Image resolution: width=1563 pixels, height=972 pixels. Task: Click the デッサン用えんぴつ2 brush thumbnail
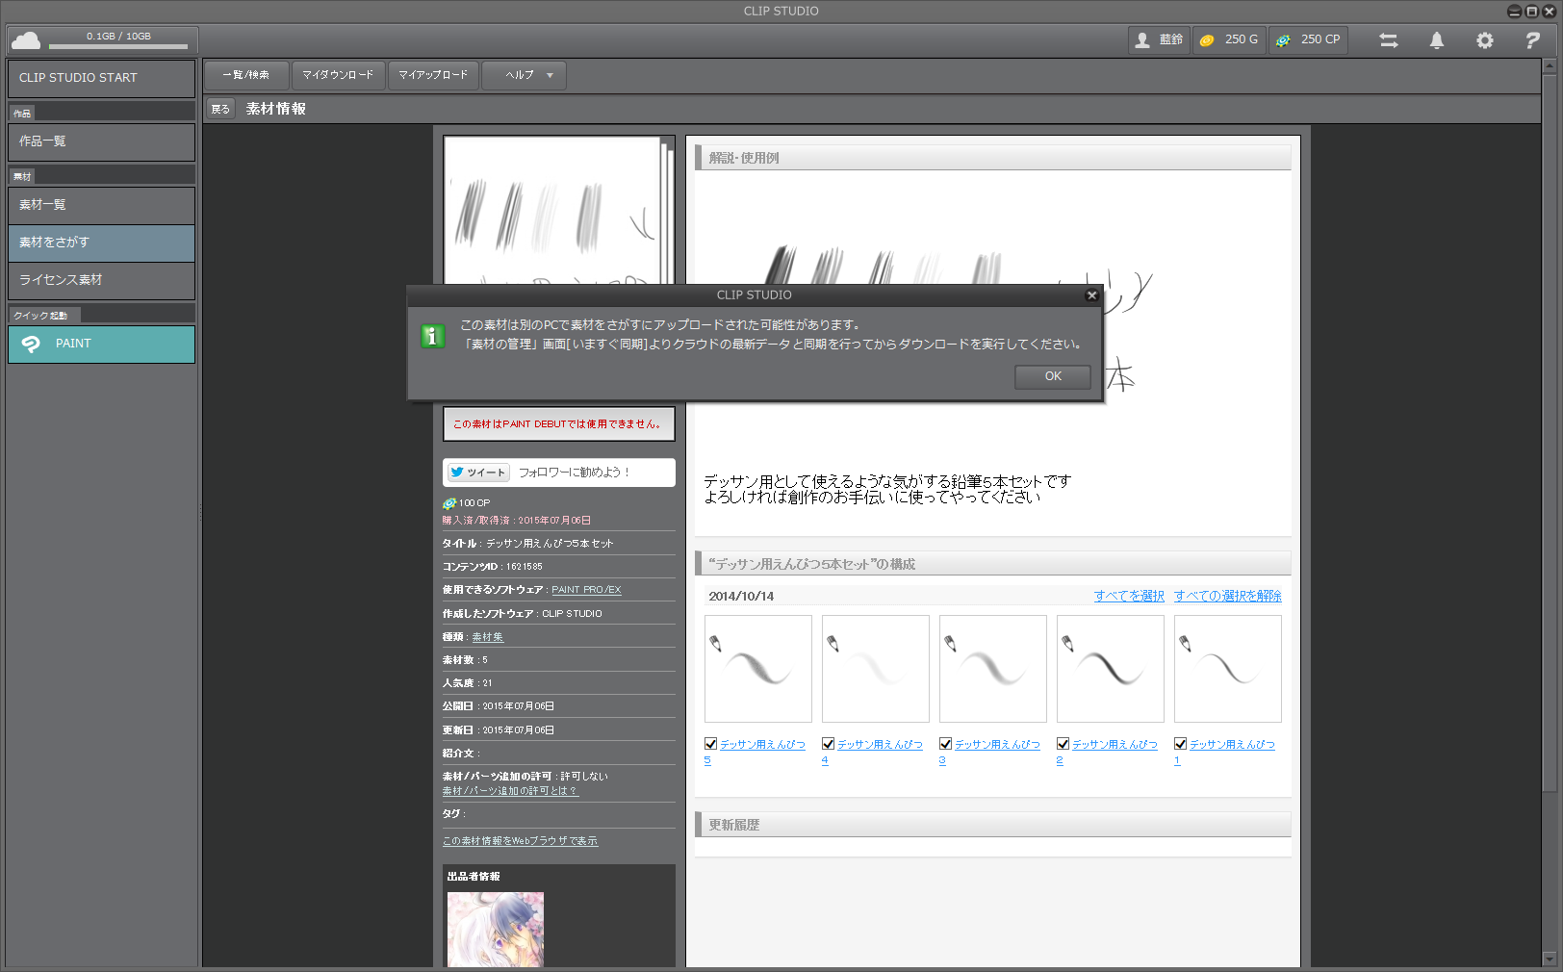coord(1110,669)
